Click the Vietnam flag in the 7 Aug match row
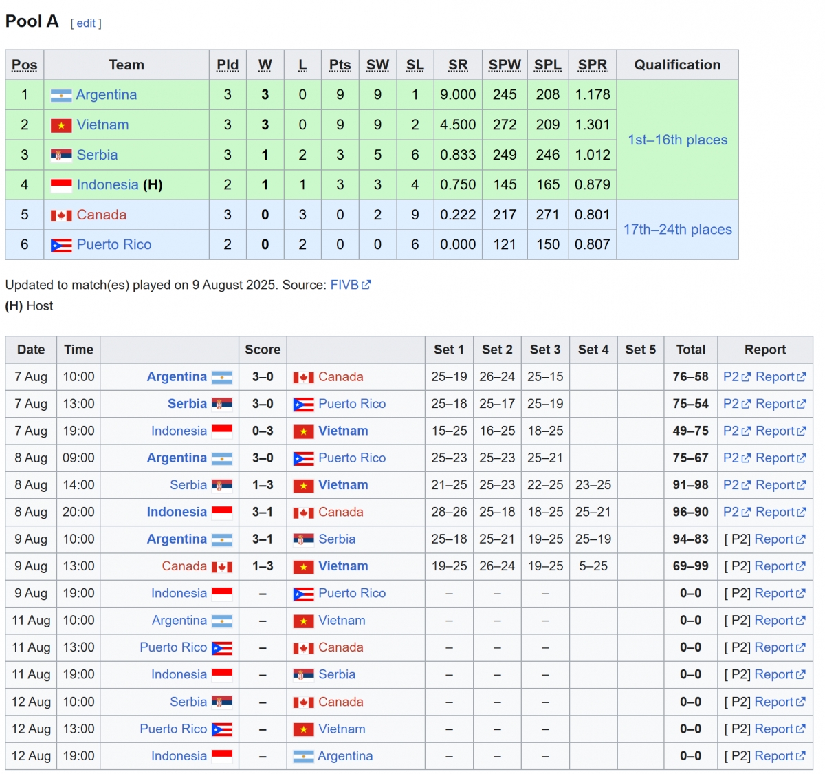The image size is (825, 774). click(305, 431)
